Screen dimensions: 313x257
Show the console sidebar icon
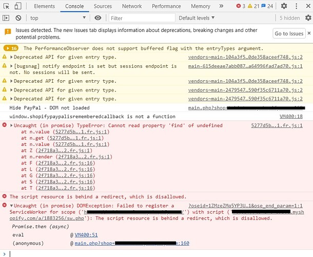pos(6,18)
